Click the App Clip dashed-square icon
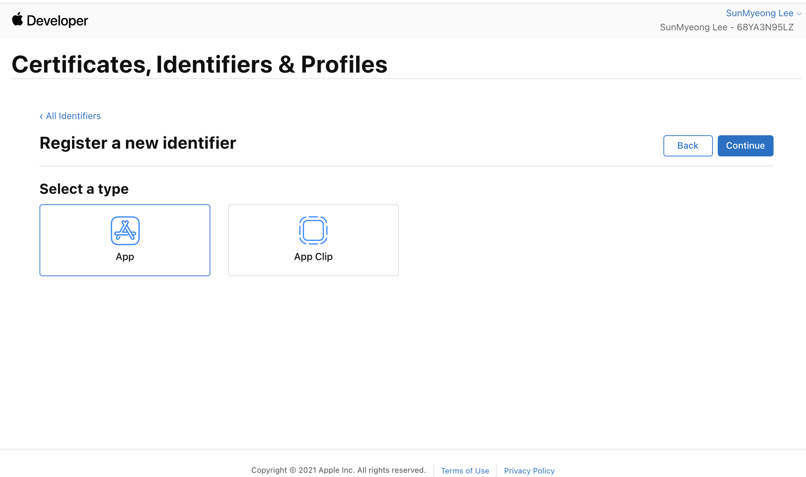This screenshot has height=477, width=806. (x=313, y=230)
